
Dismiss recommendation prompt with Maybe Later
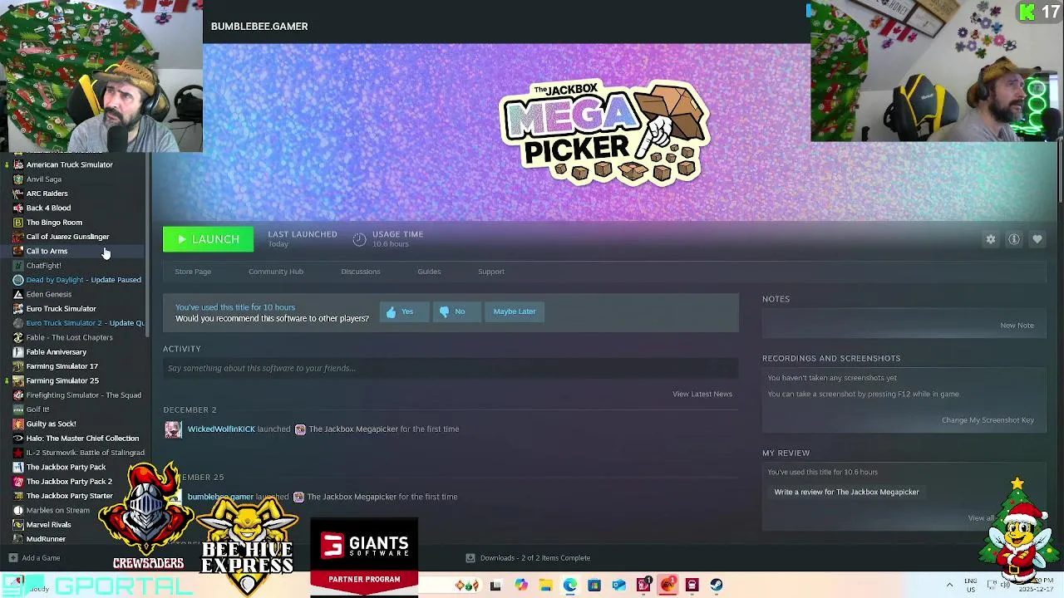515,311
